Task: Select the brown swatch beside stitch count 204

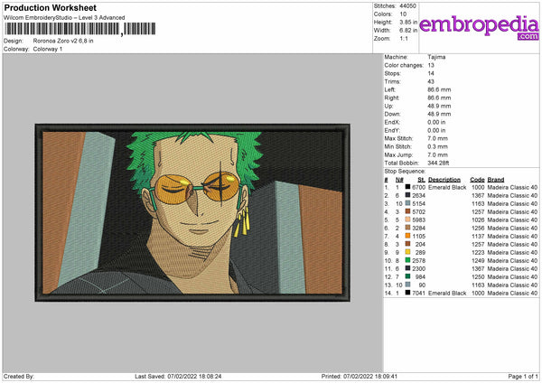Action: coord(407,244)
